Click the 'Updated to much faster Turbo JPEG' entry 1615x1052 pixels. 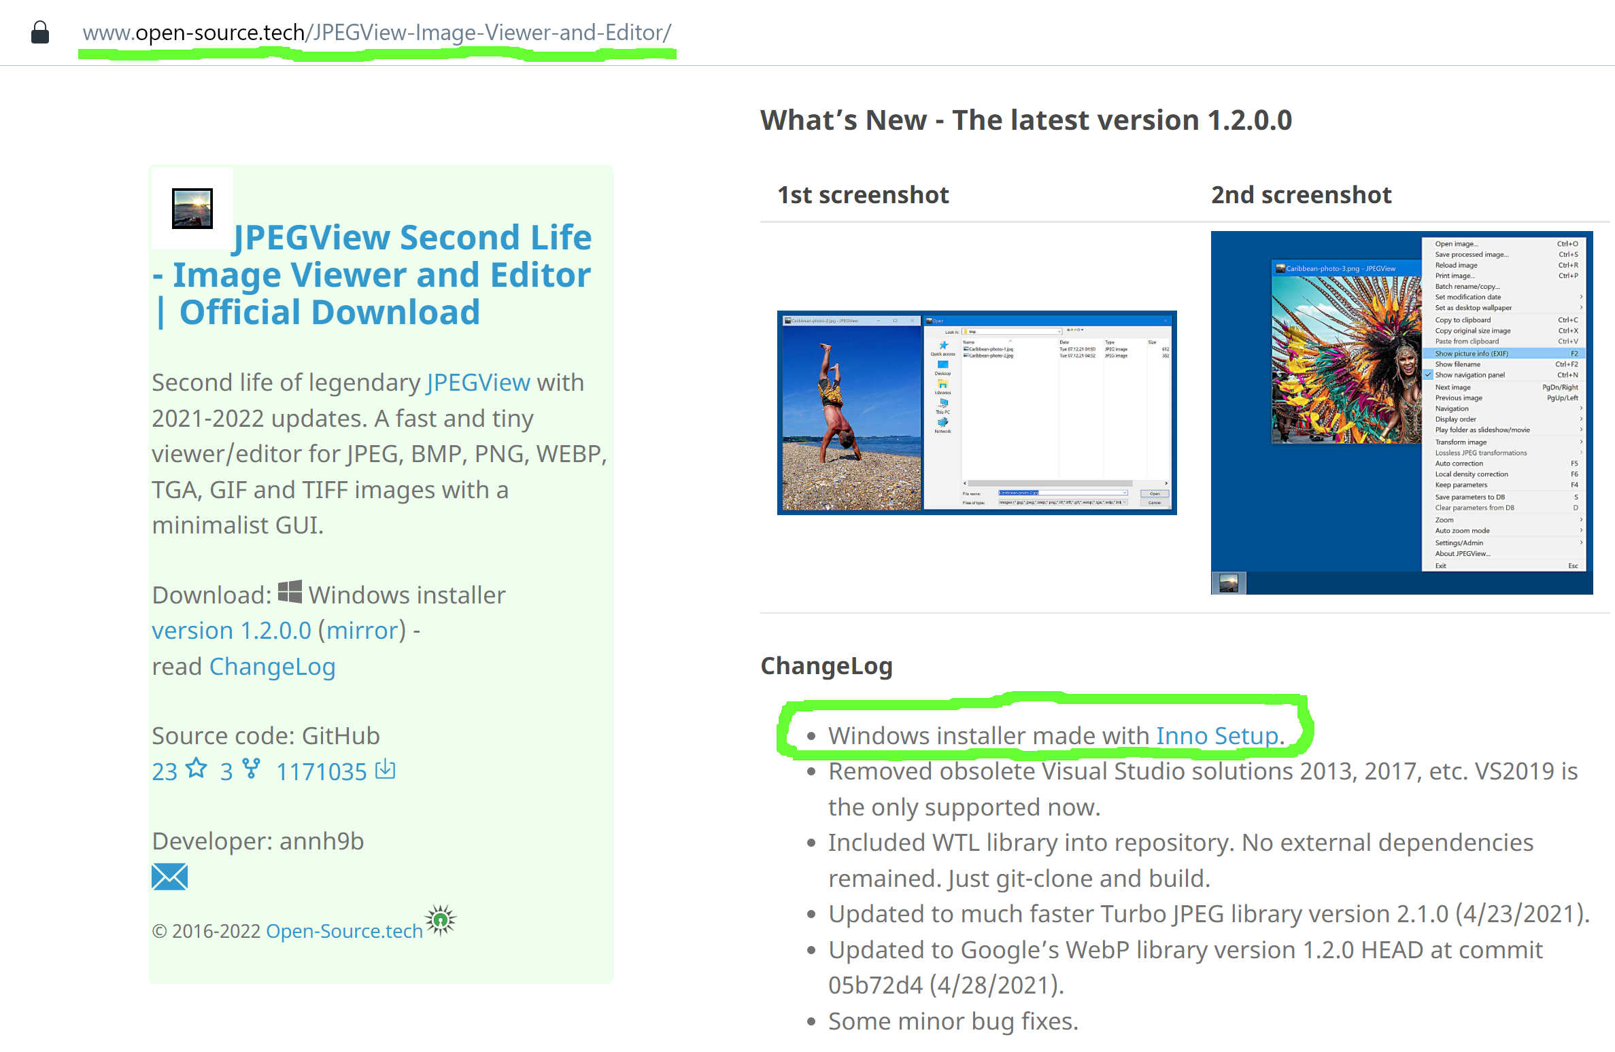[1208, 914]
